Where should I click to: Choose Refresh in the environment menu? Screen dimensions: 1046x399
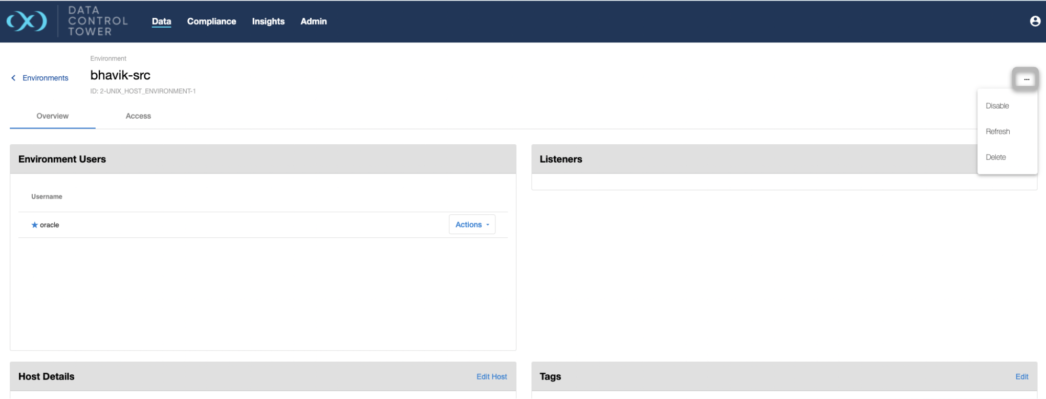(997, 131)
